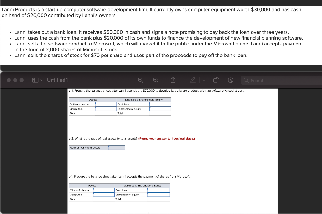This screenshot has height=214, width=322.
Task: Select the b-1 Liabilities Total cell
Action: tap(160, 113)
